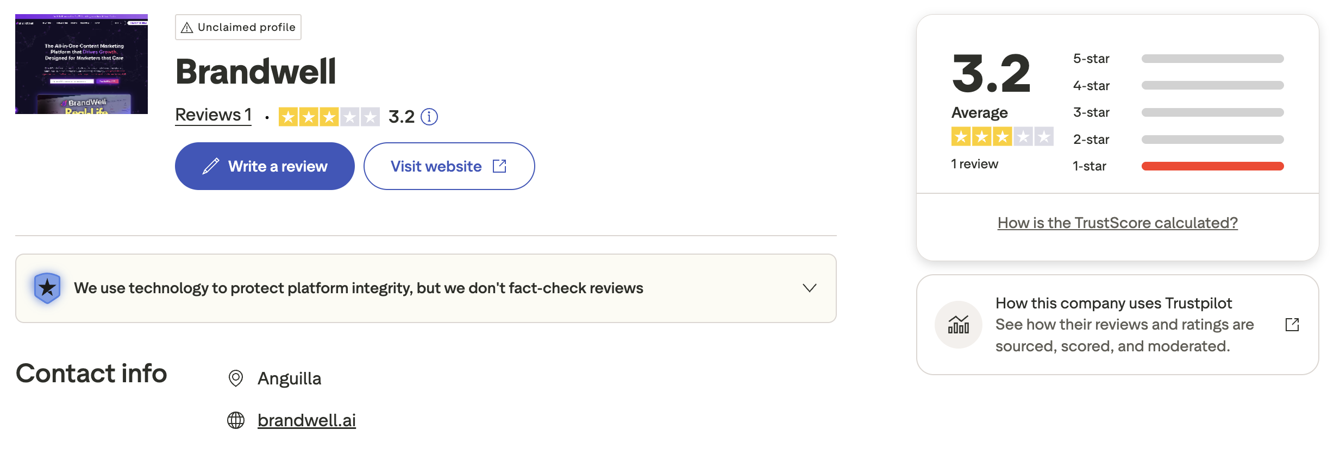Click the location pin icon beside Anguilla

tap(236, 378)
